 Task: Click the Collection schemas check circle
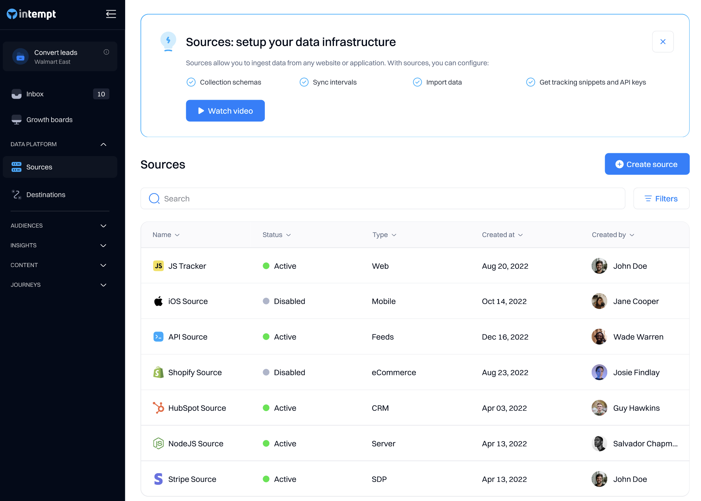pyautogui.click(x=191, y=82)
